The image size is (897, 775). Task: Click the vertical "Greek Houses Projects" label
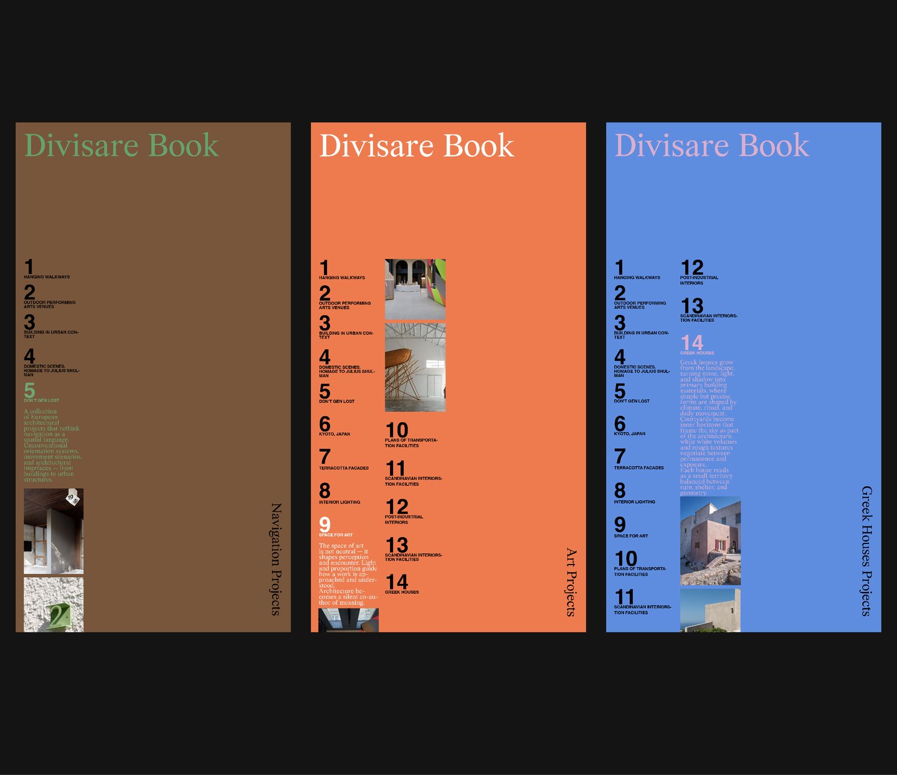(x=866, y=551)
